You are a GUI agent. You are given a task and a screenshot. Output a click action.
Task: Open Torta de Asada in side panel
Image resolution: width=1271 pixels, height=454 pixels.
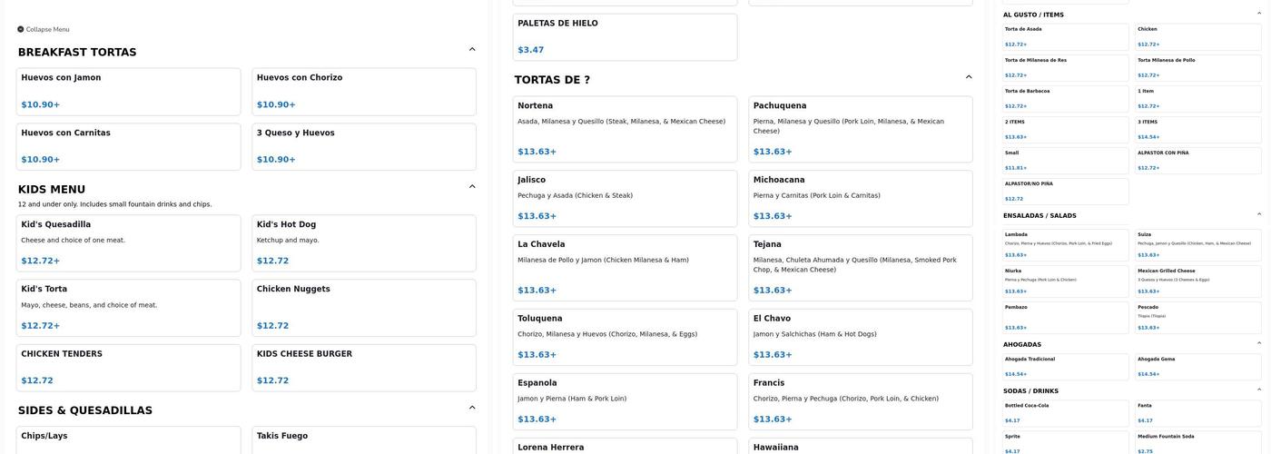(x=1066, y=36)
